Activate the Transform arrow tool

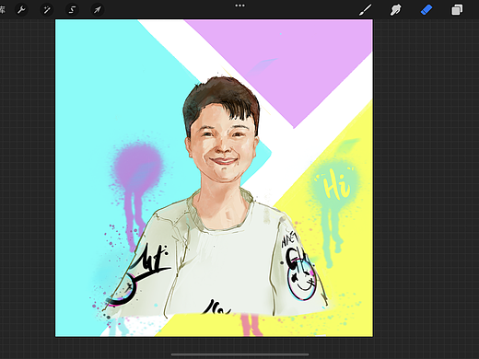98,10
